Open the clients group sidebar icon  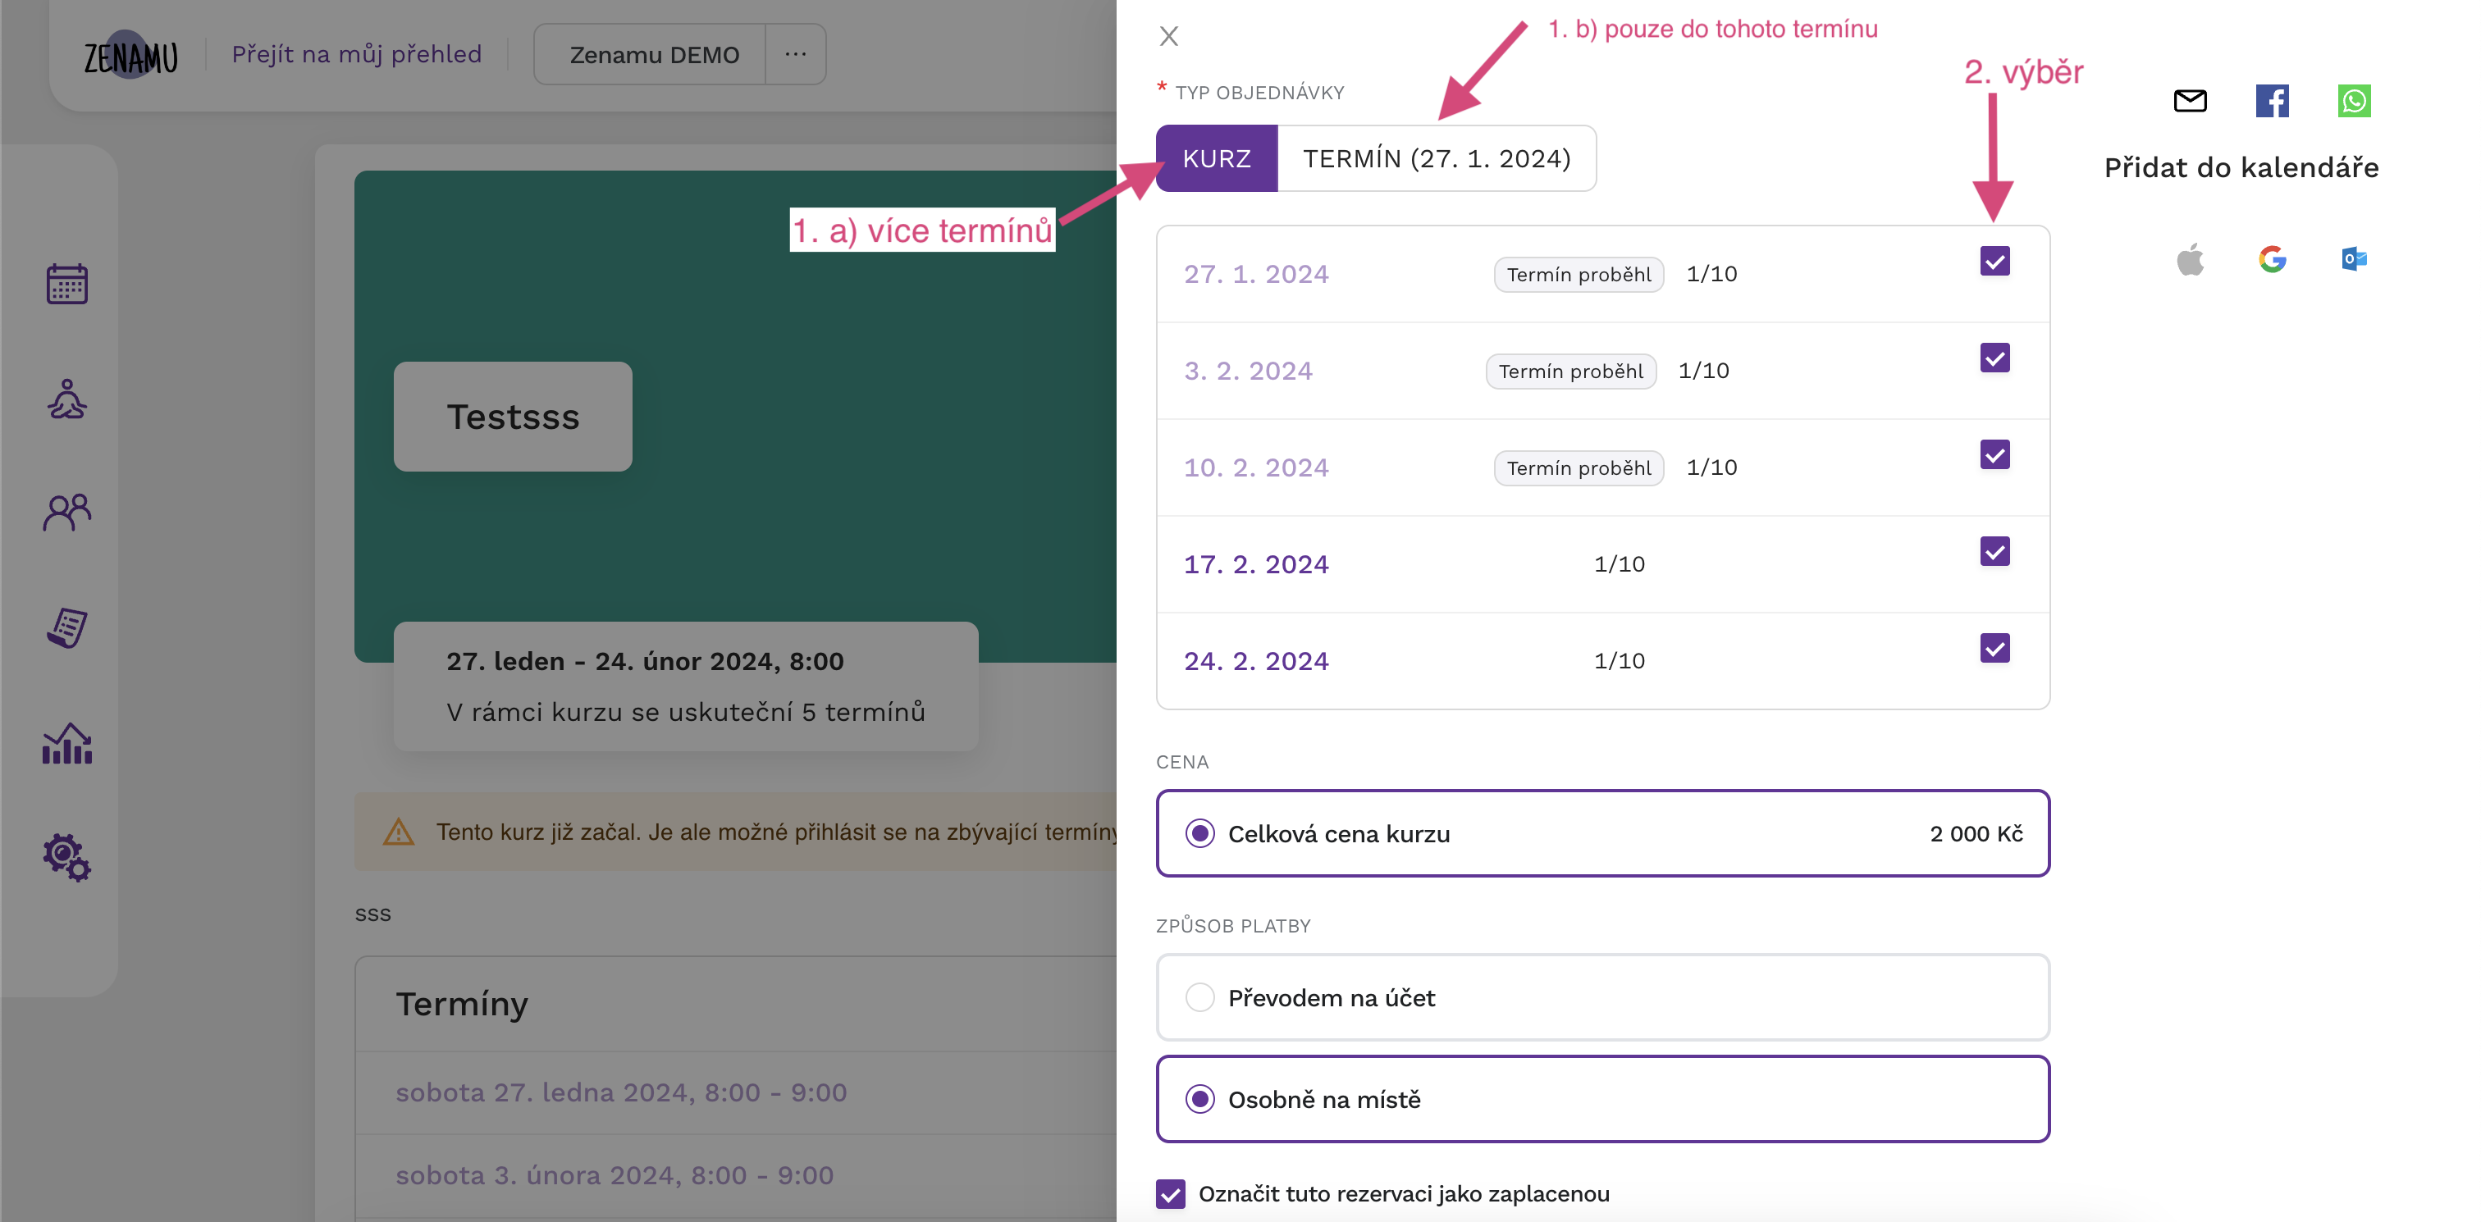coord(67,513)
